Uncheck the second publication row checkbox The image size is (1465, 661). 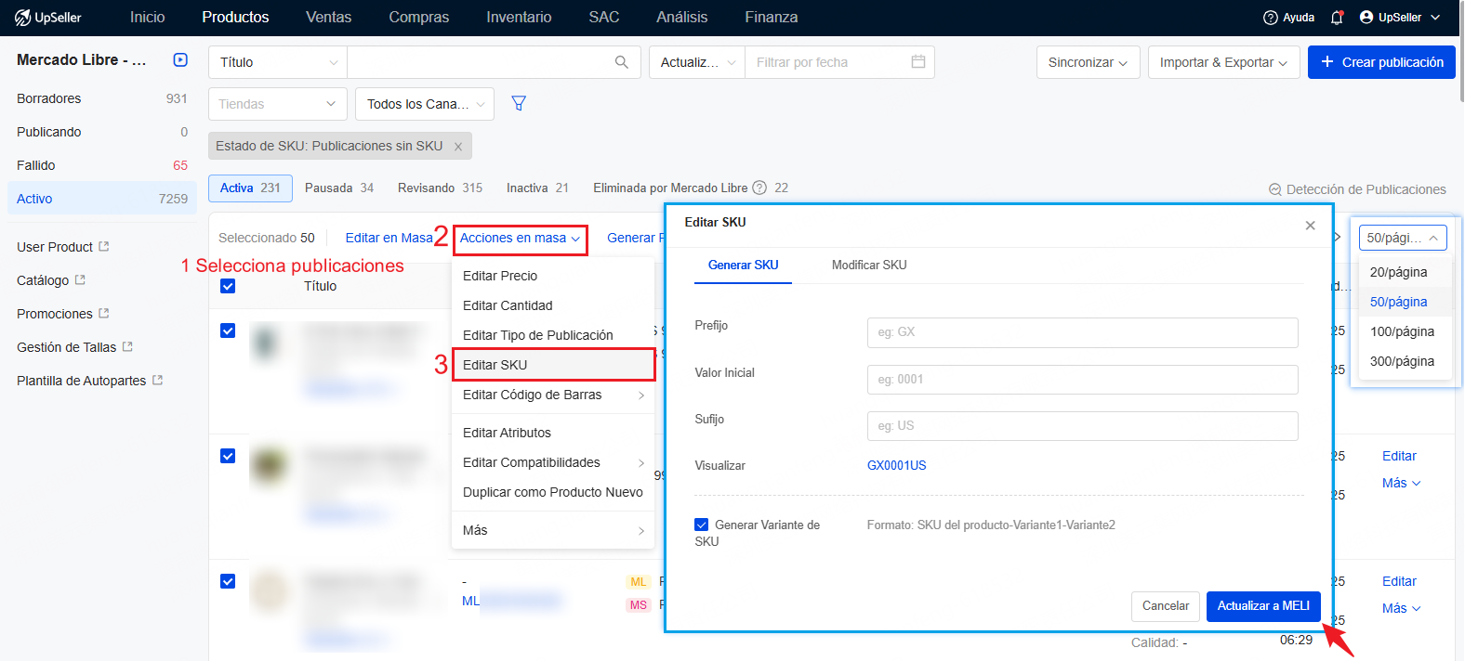[228, 456]
